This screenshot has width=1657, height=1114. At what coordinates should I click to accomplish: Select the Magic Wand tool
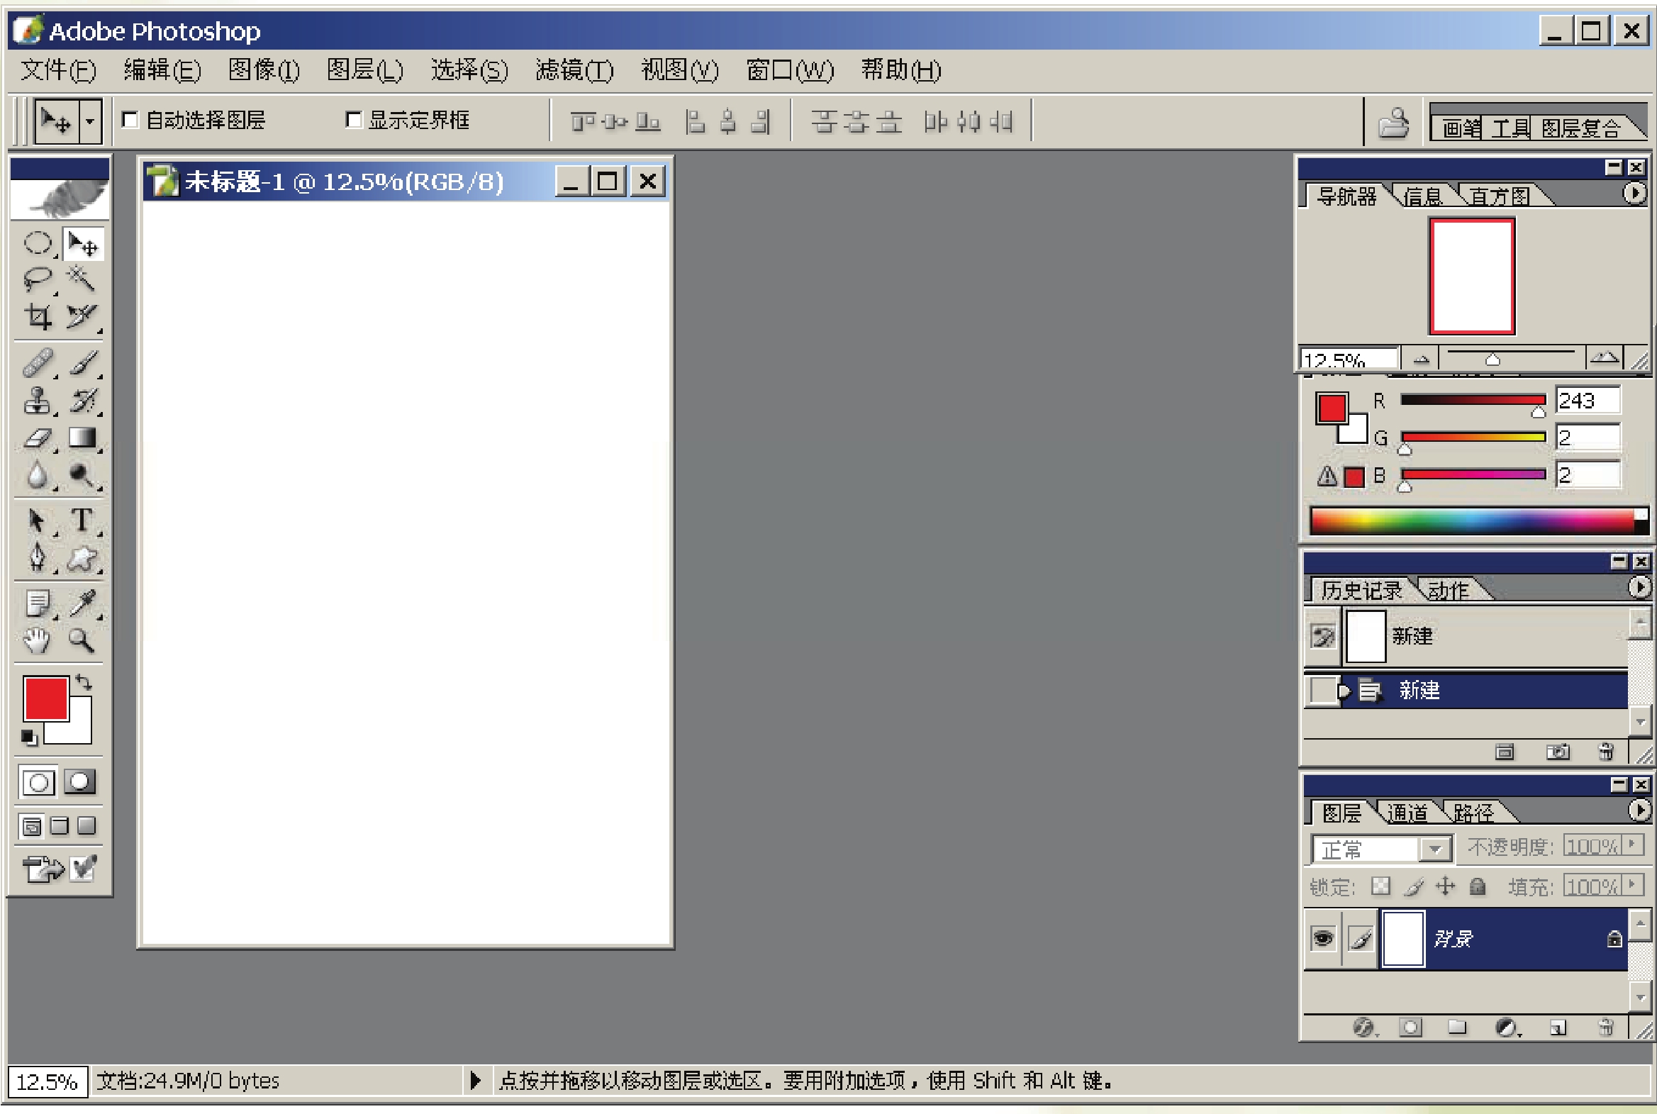(x=81, y=279)
